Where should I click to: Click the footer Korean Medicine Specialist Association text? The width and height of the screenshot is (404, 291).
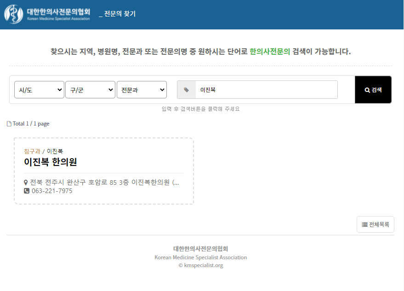click(201, 257)
